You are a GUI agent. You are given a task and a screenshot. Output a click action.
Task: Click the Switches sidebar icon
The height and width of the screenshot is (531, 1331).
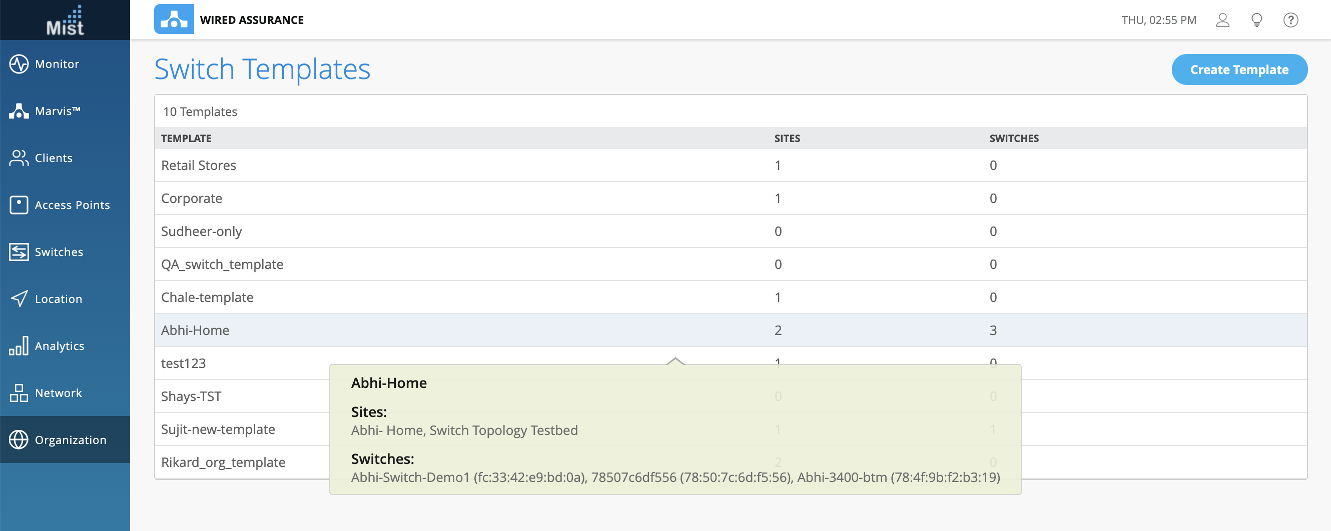point(19,252)
